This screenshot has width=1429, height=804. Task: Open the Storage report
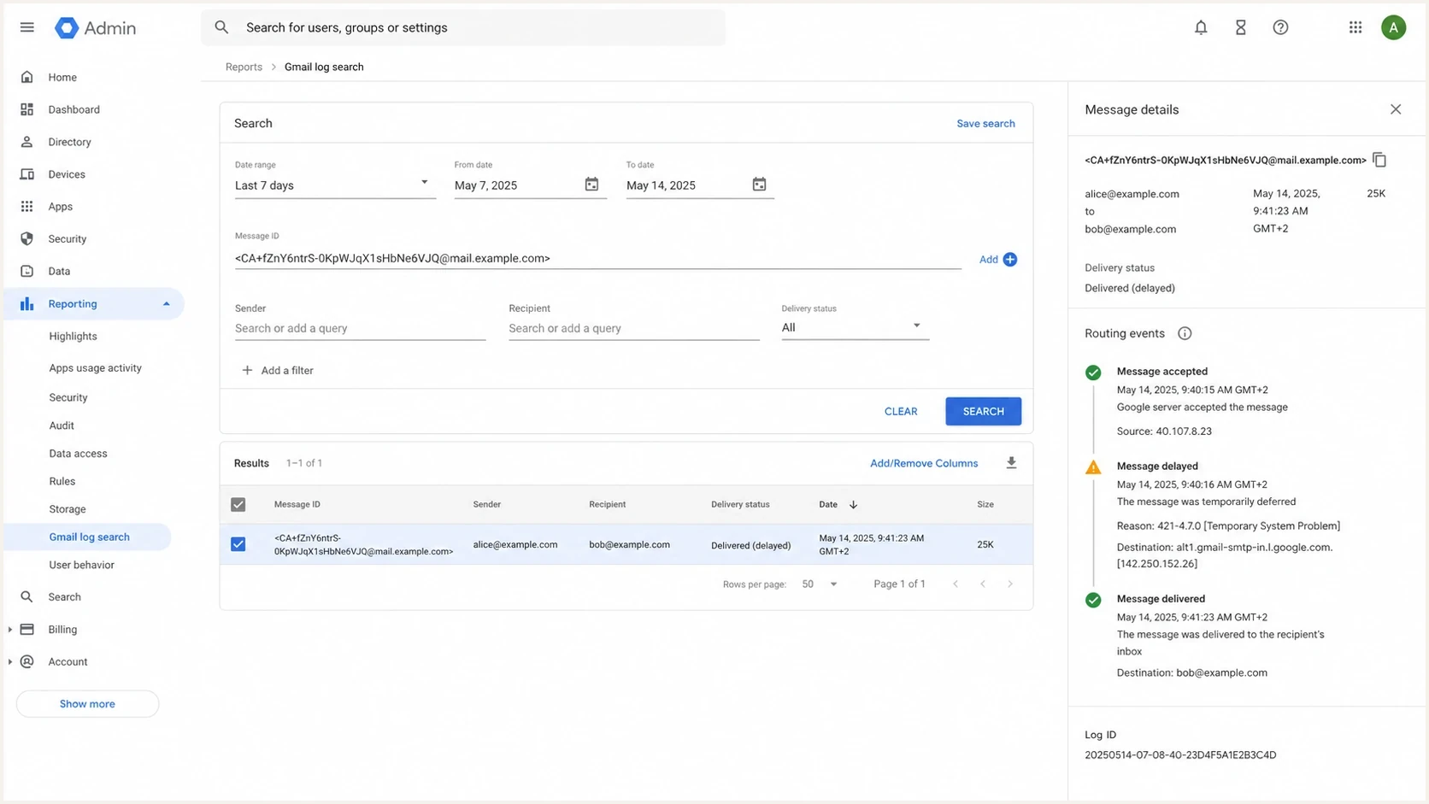tap(68, 509)
